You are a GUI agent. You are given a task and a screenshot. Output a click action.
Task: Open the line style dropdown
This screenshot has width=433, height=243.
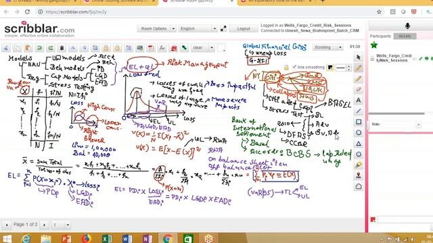point(343,67)
